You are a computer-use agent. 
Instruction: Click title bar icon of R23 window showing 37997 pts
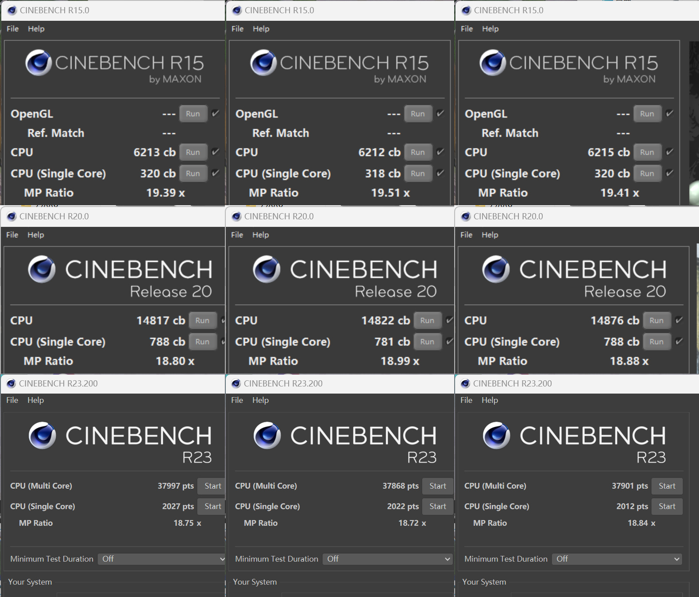[x=12, y=384]
